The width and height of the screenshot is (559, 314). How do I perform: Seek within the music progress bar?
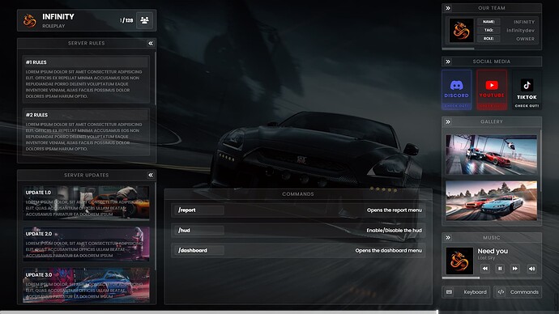(492, 278)
